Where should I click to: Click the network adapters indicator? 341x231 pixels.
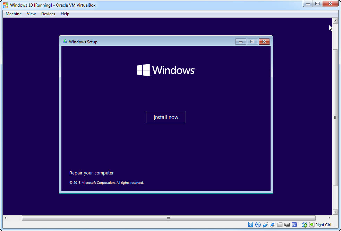click(273, 225)
